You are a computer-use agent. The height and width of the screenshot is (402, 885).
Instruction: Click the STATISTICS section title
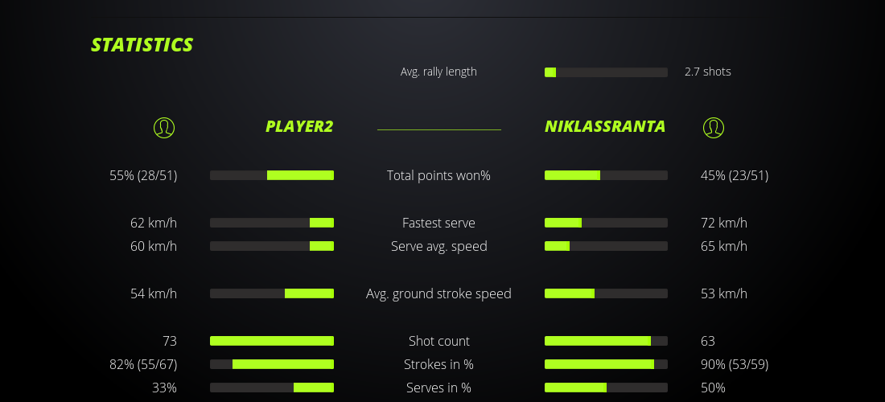click(142, 45)
